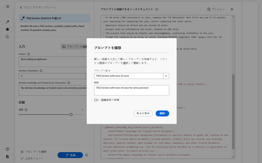This screenshot has height=163, width=262.
Task: Click the prompt editor vertical scrollbar
Action: (x=233, y=112)
